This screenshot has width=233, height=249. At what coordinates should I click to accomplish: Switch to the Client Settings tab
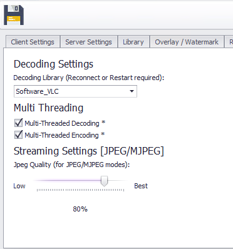pos(33,42)
